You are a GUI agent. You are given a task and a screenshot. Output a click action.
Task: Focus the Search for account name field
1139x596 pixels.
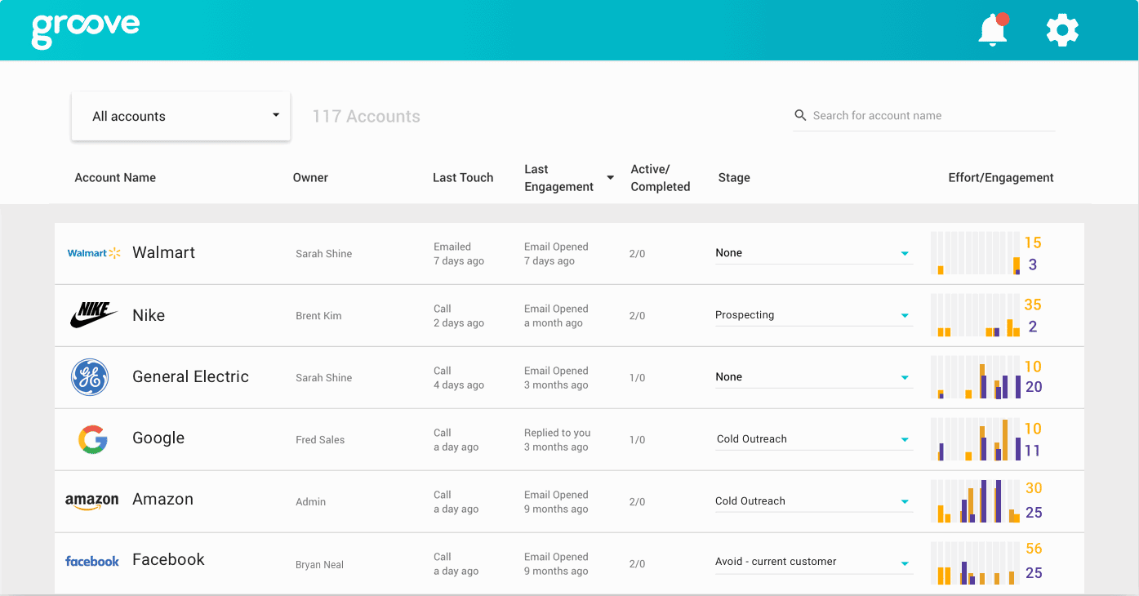(x=923, y=116)
